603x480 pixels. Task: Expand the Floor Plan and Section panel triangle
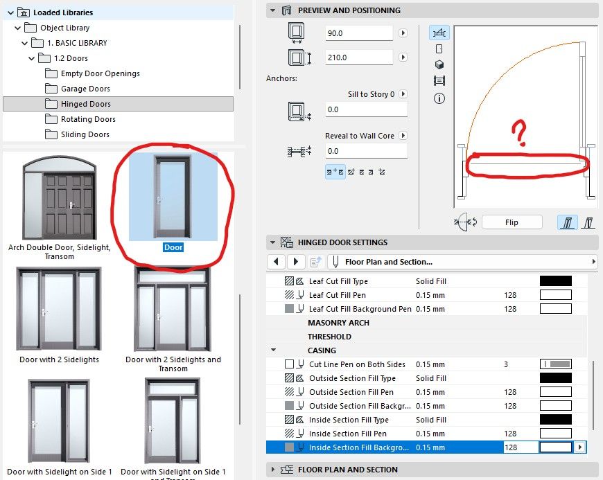click(x=273, y=469)
